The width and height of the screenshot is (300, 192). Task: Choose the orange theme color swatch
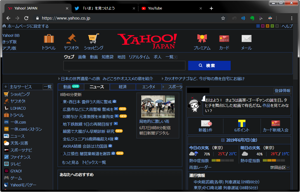pos(268,26)
